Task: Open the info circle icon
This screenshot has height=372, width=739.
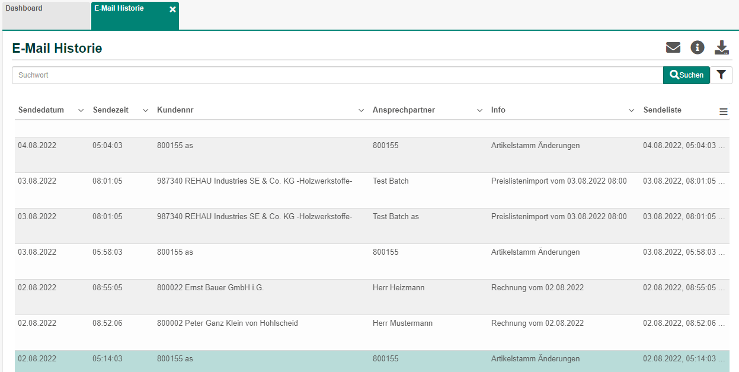Action: click(698, 48)
